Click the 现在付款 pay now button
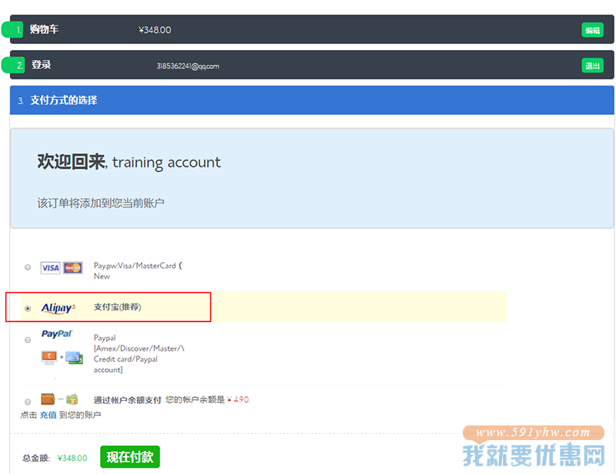616x474 pixels. 130,457
